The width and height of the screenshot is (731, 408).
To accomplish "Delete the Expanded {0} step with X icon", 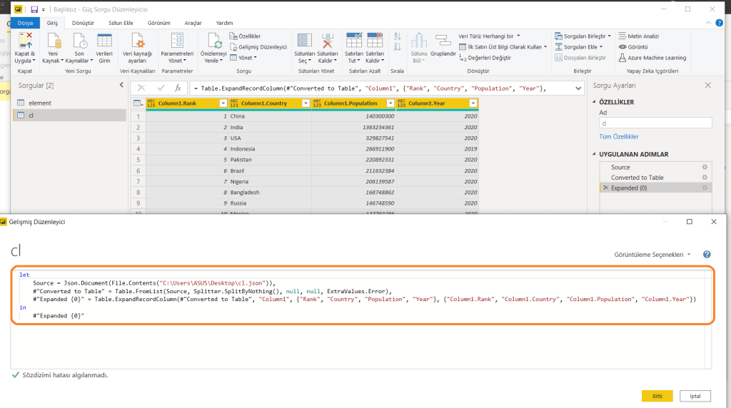I will [x=606, y=188].
